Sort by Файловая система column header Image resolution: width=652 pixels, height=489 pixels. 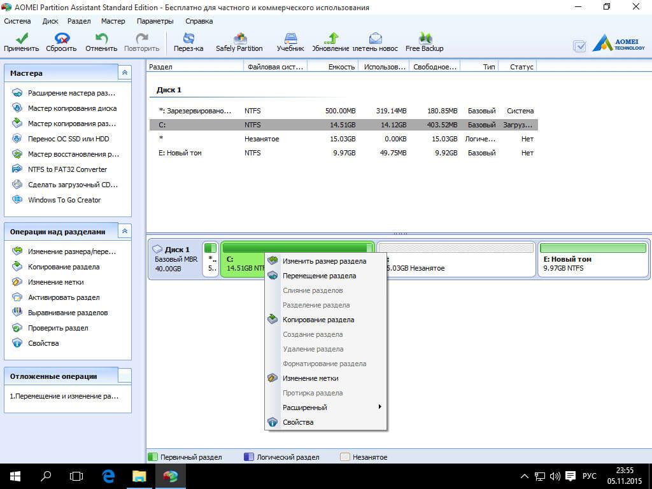(x=275, y=66)
